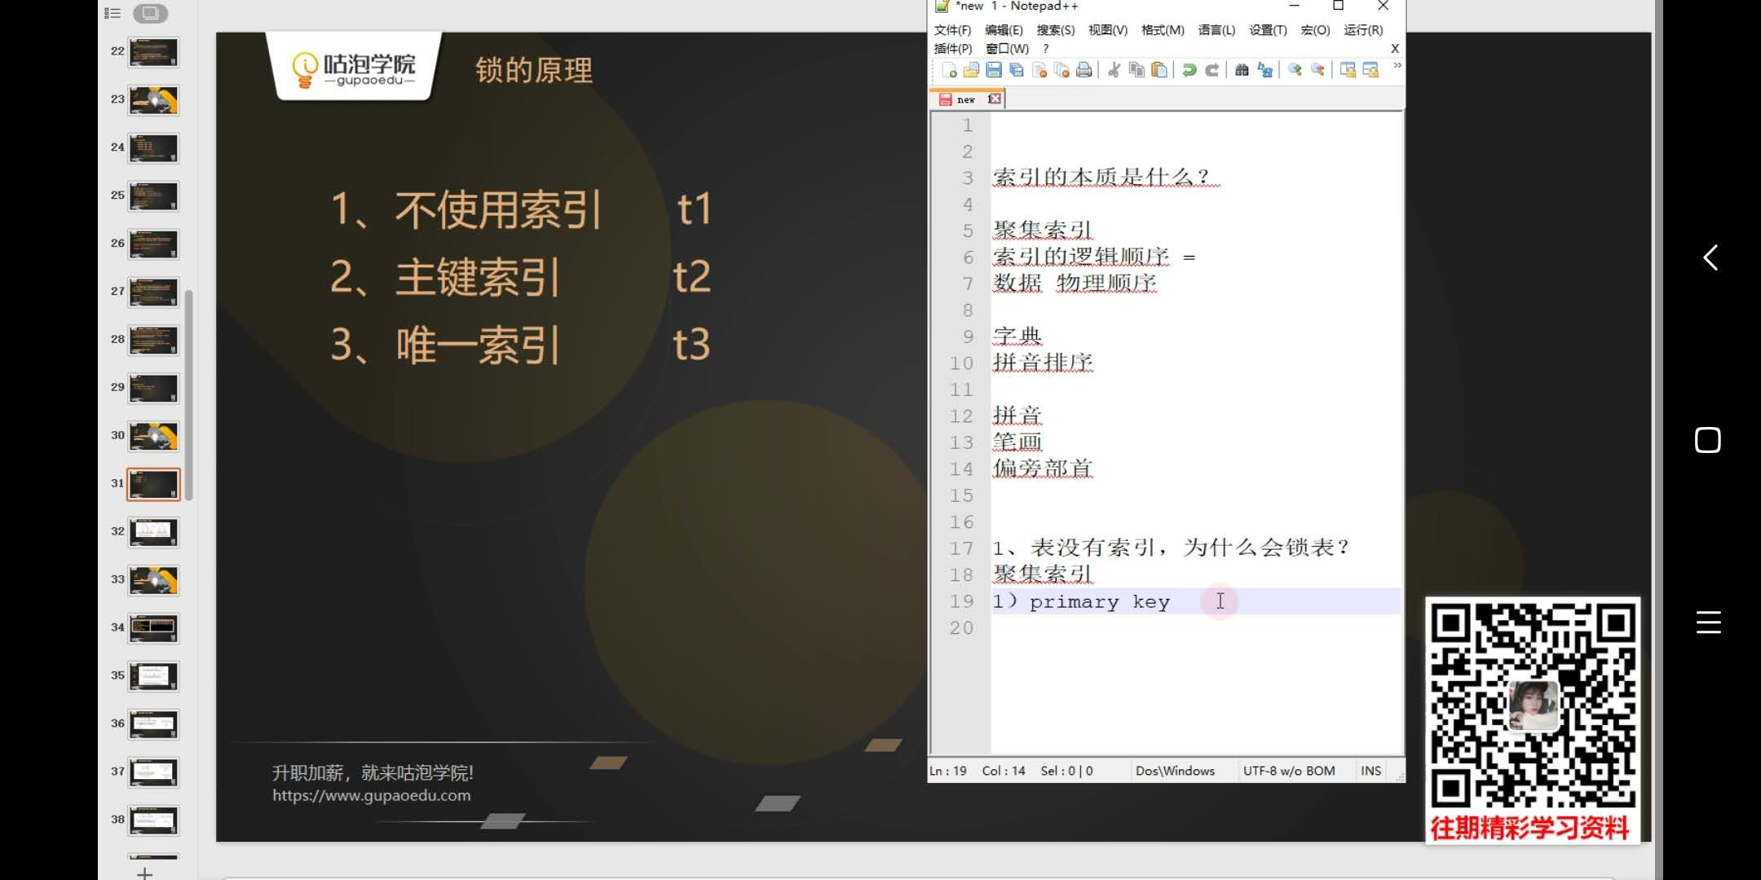The image size is (1761, 880).
Task: Expand the toolbar overflow chevron
Action: [x=1397, y=65]
